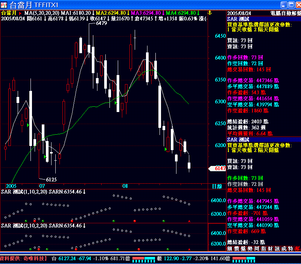Click the 資料提供: 奇唯科技 label
Viewport: 301px width, 264px height.
click(x=23, y=258)
